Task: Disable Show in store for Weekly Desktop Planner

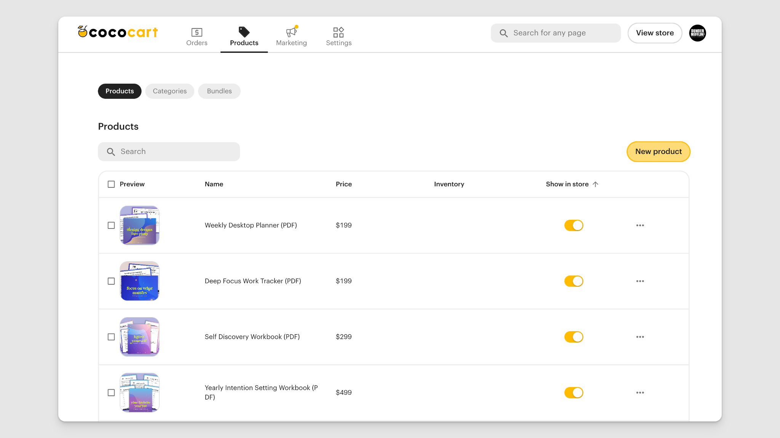Action: pyautogui.click(x=573, y=225)
